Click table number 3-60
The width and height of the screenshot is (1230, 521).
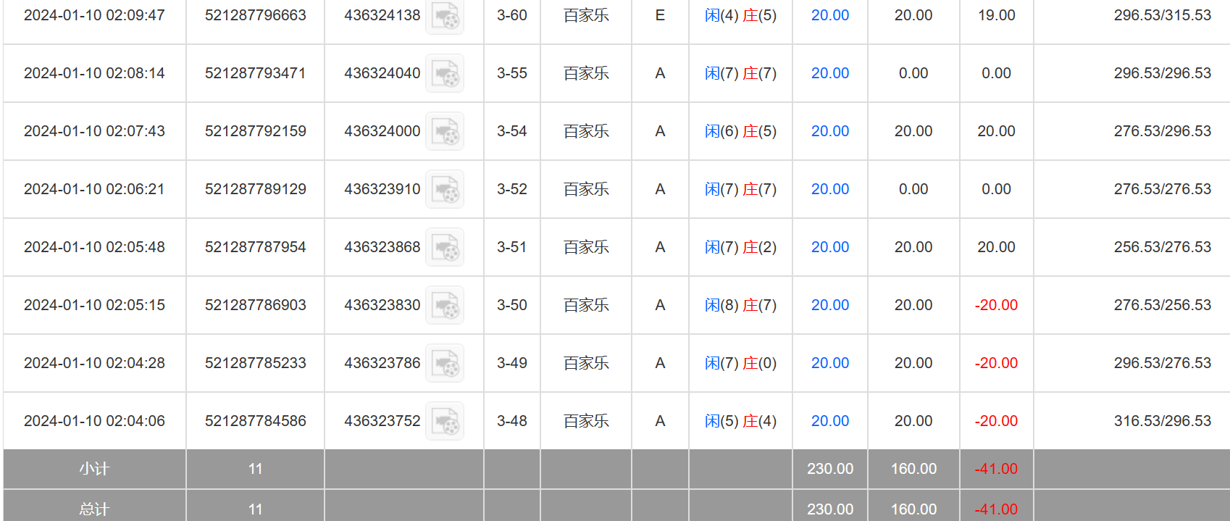pos(512,15)
